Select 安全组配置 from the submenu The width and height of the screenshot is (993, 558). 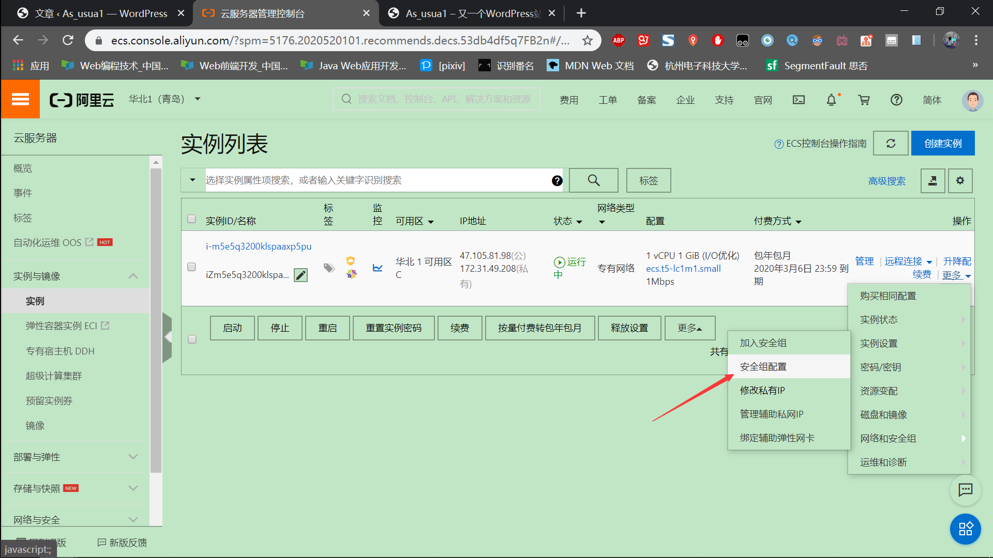(x=763, y=366)
